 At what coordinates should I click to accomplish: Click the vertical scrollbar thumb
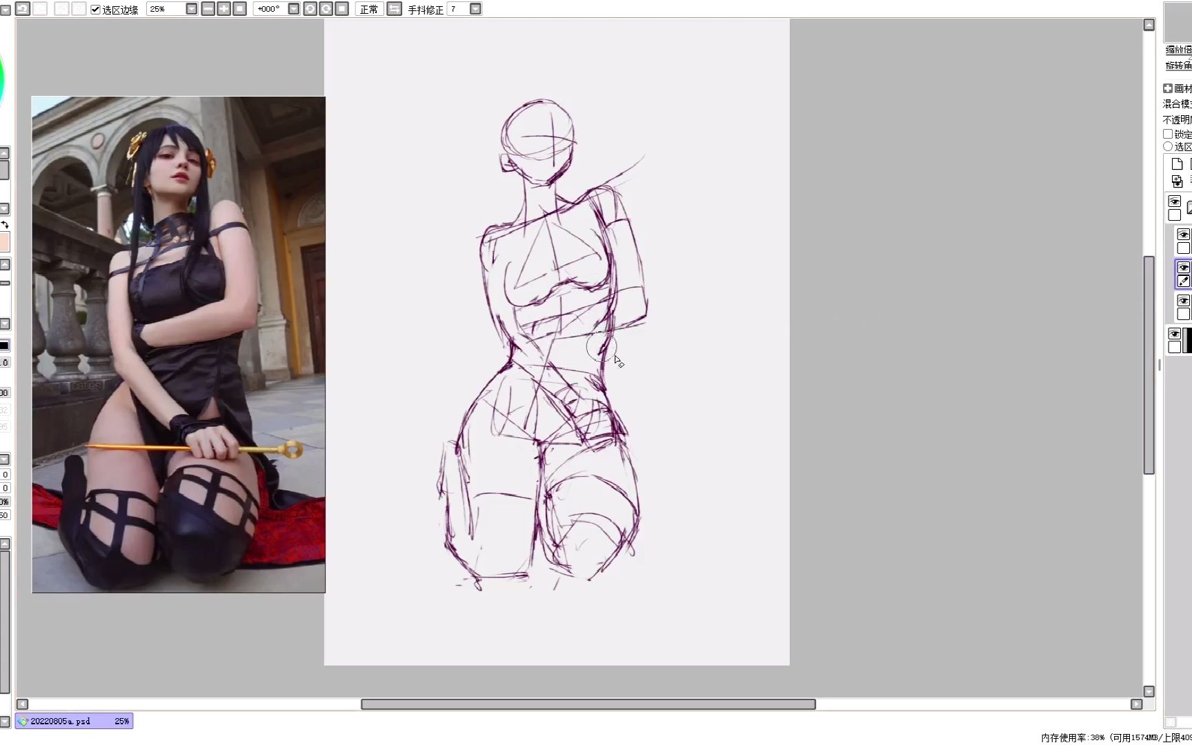pyautogui.click(x=1149, y=365)
